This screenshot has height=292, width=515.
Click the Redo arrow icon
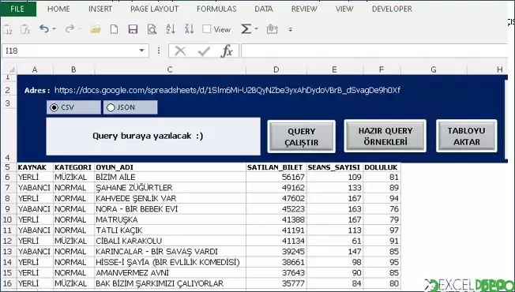70,29
